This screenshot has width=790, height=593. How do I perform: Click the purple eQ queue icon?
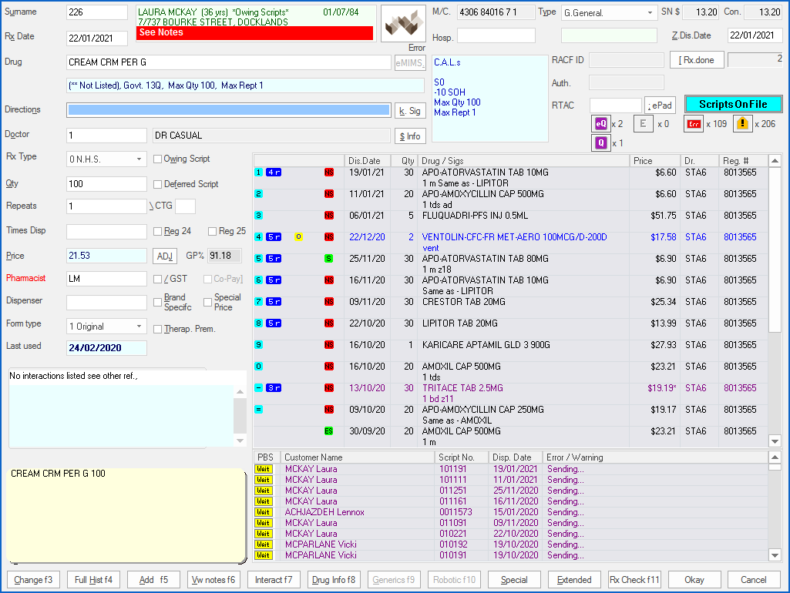click(x=600, y=123)
